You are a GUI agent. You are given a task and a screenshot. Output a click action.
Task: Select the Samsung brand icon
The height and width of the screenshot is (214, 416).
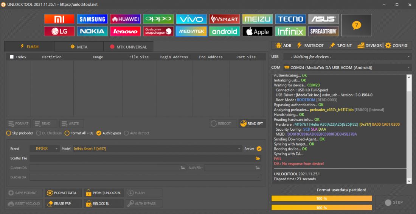92,19
